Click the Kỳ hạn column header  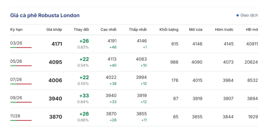[16, 30]
